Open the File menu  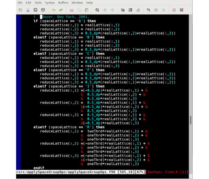click(20, 2)
